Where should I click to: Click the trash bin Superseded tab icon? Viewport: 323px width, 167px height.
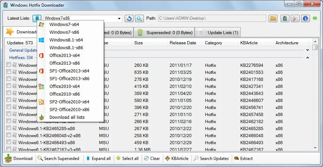pyautogui.click(x=140, y=32)
